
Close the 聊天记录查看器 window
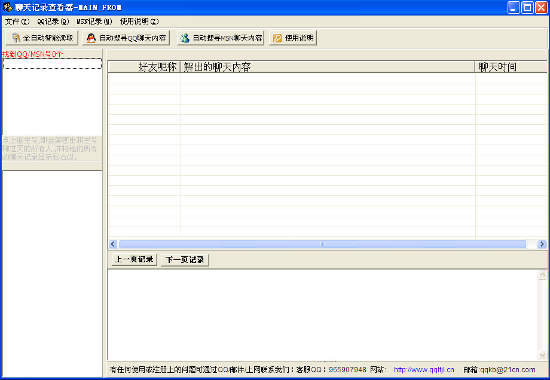click(541, 7)
